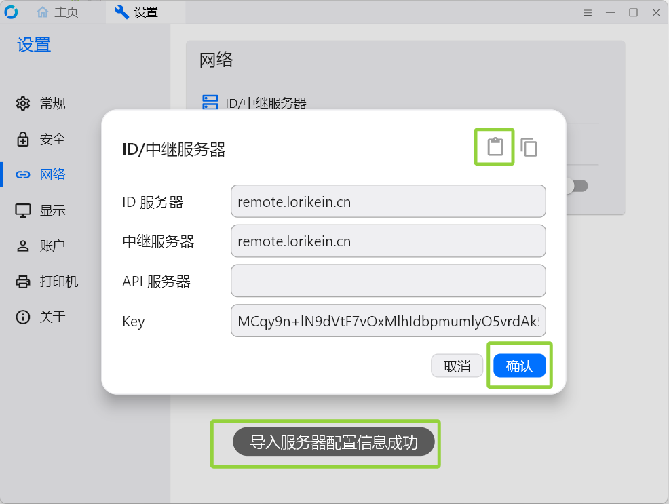
Task: Click the 取消 cancel button
Action: [457, 366]
